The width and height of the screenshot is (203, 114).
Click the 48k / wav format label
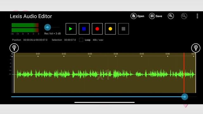[x=98, y=40]
